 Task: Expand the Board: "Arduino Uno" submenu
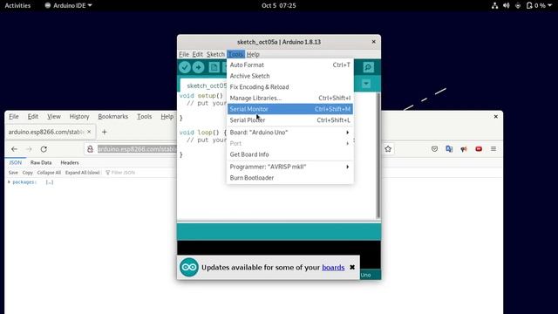tap(290, 132)
